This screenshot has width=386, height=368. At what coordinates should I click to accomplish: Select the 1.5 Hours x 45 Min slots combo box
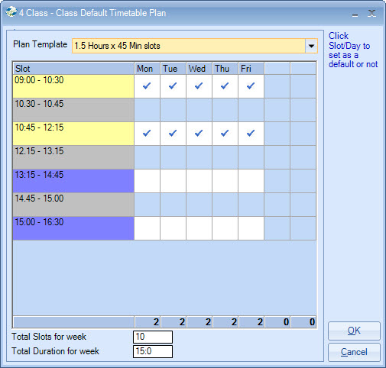click(x=195, y=46)
